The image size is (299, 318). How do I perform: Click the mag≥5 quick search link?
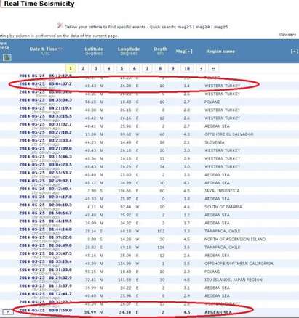click(x=220, y=27)
